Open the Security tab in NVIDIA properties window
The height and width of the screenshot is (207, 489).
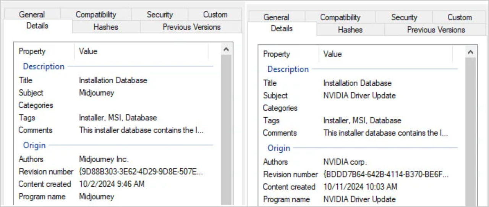404,17
